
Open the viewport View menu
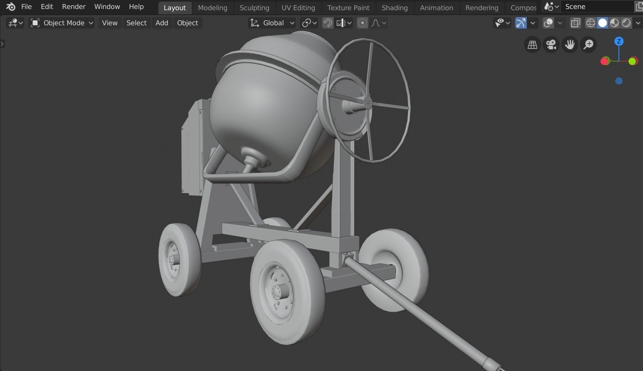110,23
